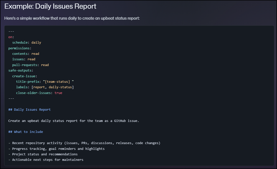277x169 pixels.
Task: Click the 'pull-requests: read' line
Action: [30, 65]
